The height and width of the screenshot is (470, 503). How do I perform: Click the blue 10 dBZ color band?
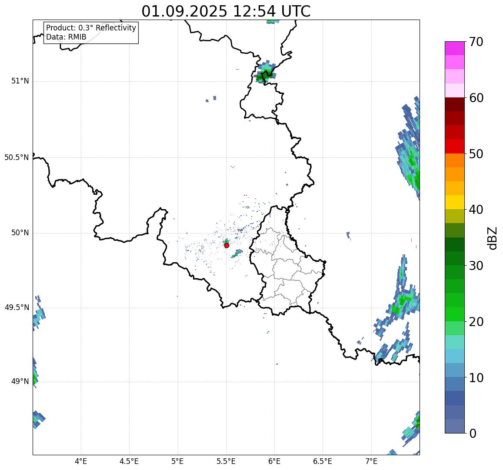coord(455,370)
